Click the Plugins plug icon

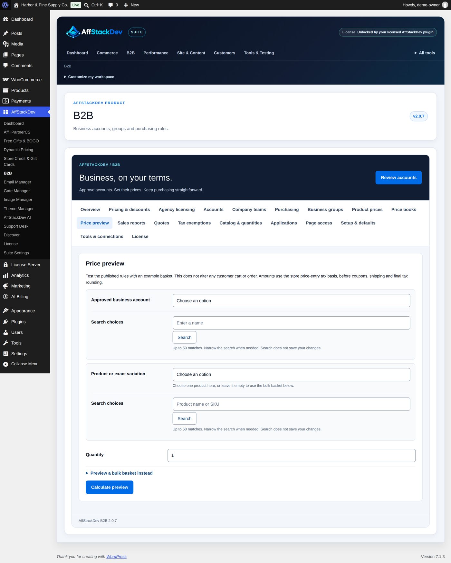5,321
